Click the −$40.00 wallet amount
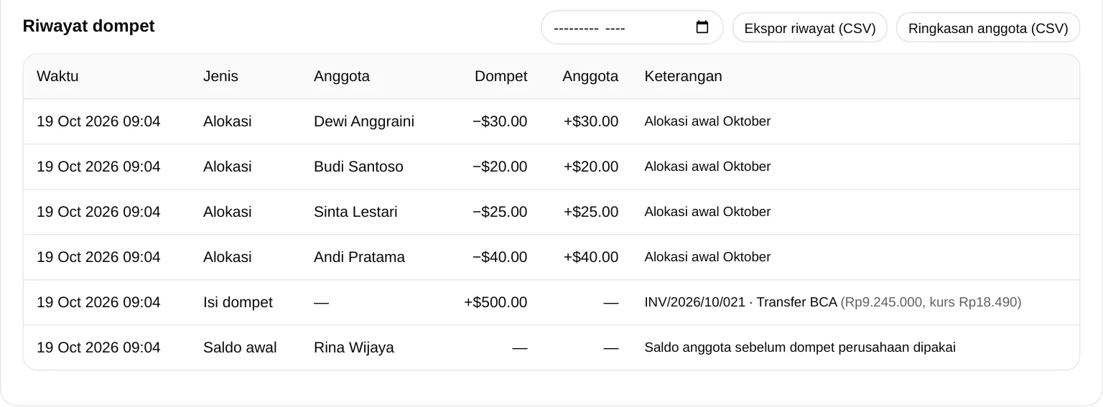Image resolution: width=1103 pixels, height=407 pixels. click(500, 257)
